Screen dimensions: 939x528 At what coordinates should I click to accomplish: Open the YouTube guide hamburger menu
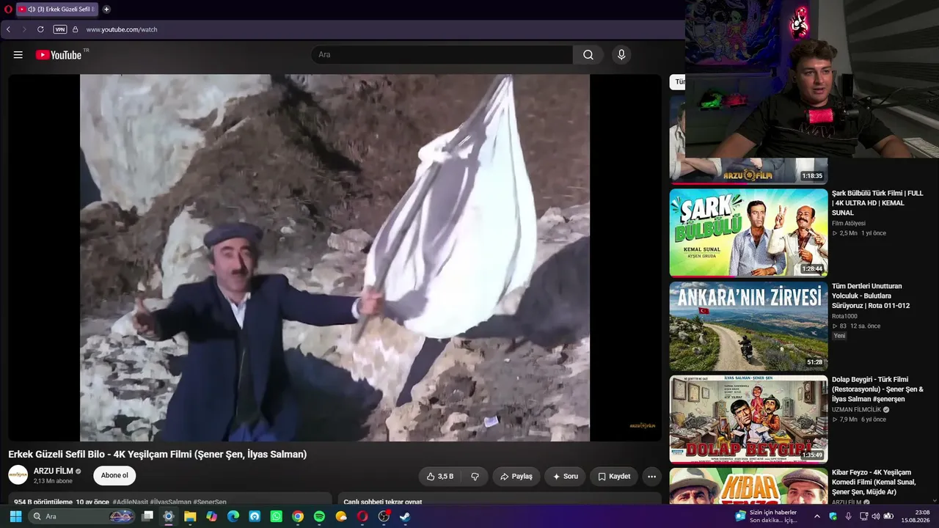point(18,55)
